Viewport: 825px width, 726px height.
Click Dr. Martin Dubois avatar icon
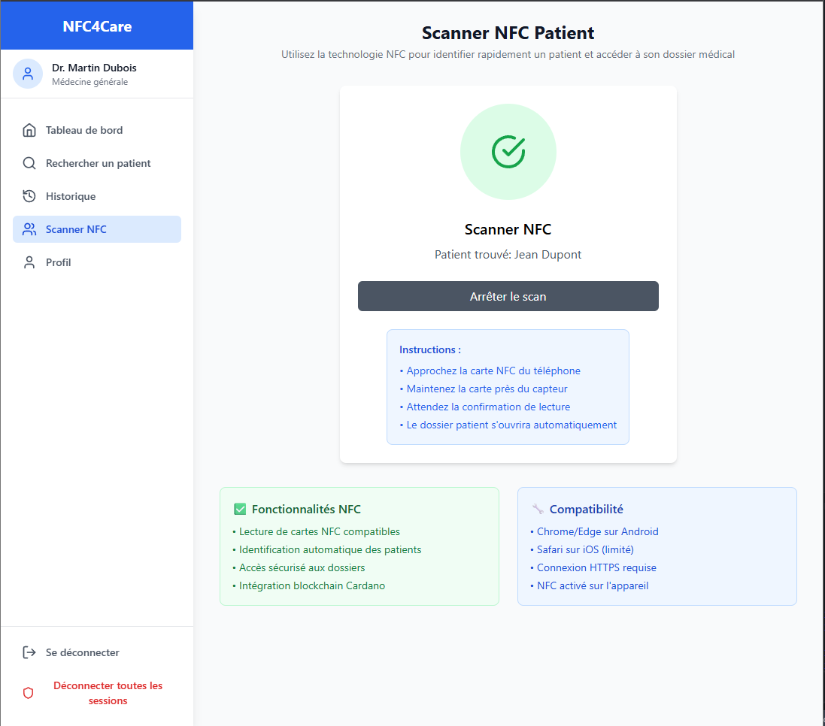(x=28, y=74)
